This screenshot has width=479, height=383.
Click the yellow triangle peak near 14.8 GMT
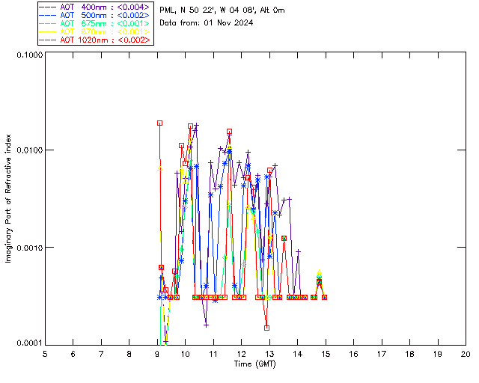[x=320, y=273]
